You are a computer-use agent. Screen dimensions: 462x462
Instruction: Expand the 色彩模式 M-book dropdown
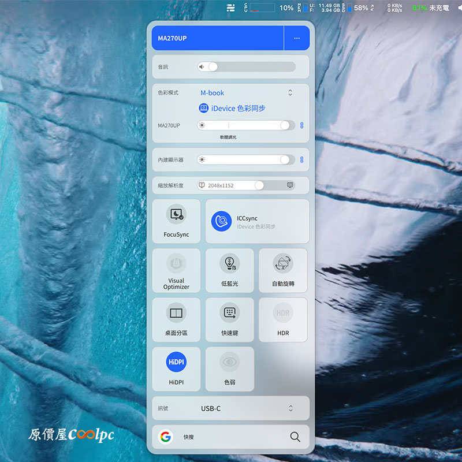[x=290, y=93]
